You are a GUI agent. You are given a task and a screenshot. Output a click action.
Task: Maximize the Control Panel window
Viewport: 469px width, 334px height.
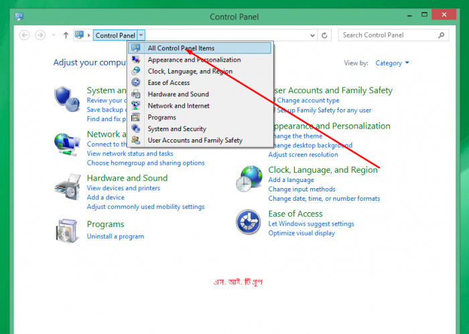pyautogui.click(x=424, y=15)
